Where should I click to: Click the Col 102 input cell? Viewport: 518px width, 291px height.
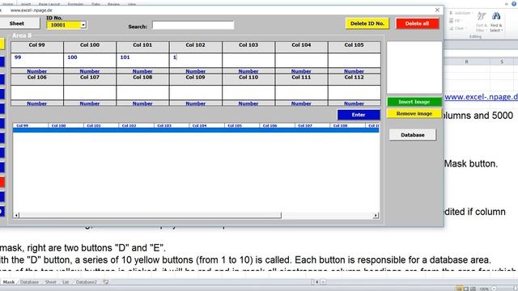(196, 61)
